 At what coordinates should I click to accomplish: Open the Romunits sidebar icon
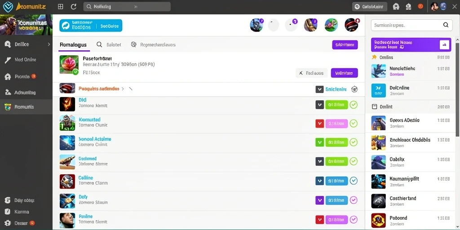tap(8, 107)
